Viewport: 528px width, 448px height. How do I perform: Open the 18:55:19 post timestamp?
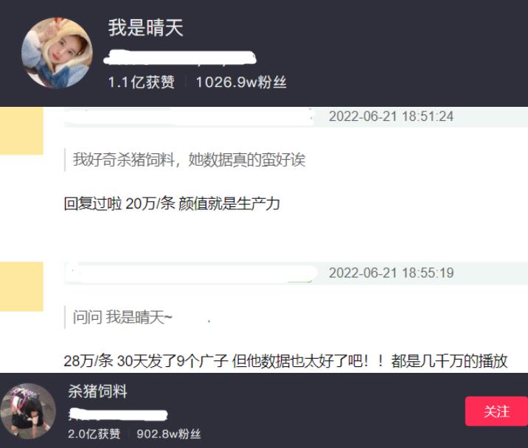[391, 273]
